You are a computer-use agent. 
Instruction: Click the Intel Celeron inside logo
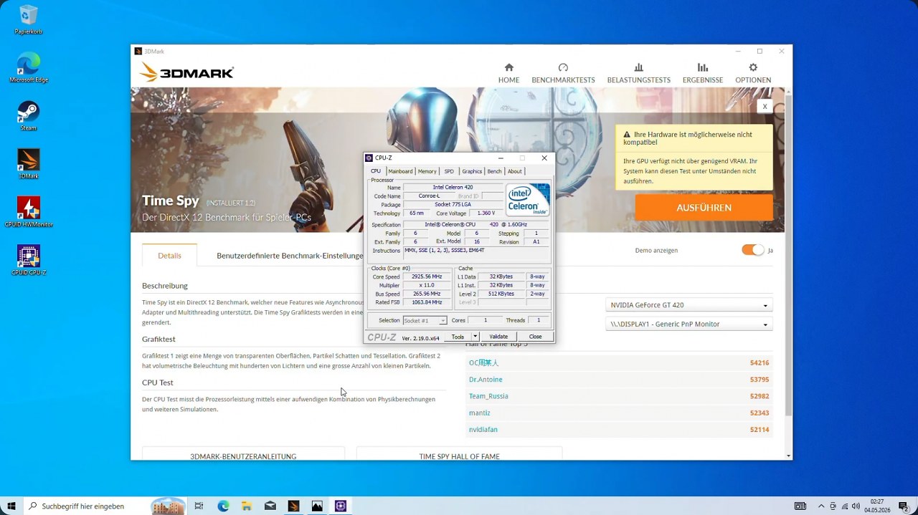click(x=528, y=200)
